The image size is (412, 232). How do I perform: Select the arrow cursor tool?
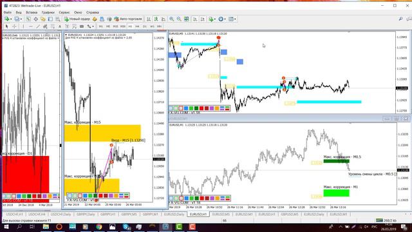(6, 26)
